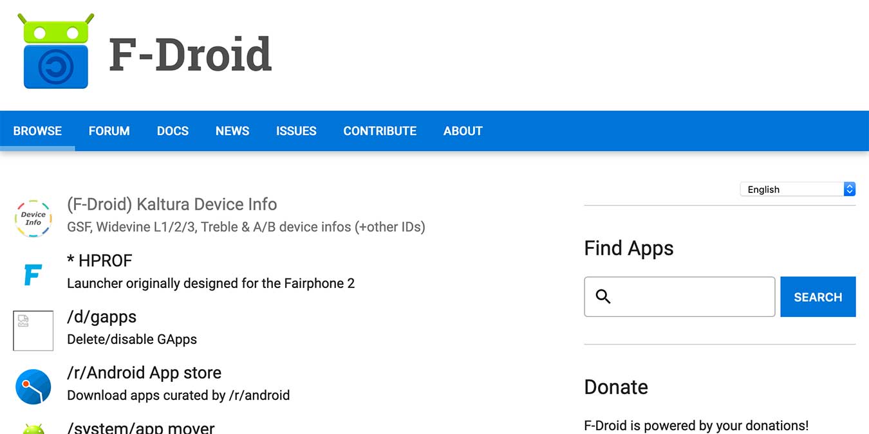Click the green Android icon for /system/app mover
This screenshot has width=869, height=434.
point(33,429)
